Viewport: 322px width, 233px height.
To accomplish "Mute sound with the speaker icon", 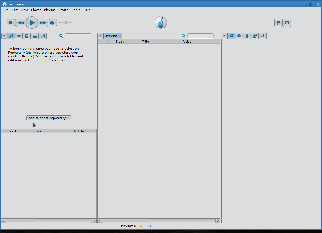I will (x=53, y=22).
